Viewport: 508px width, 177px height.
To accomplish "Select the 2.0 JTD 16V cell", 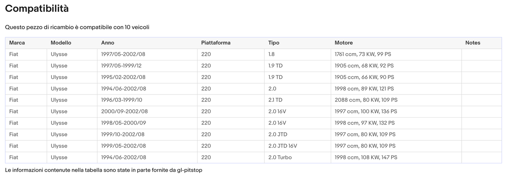I will 283,146.
